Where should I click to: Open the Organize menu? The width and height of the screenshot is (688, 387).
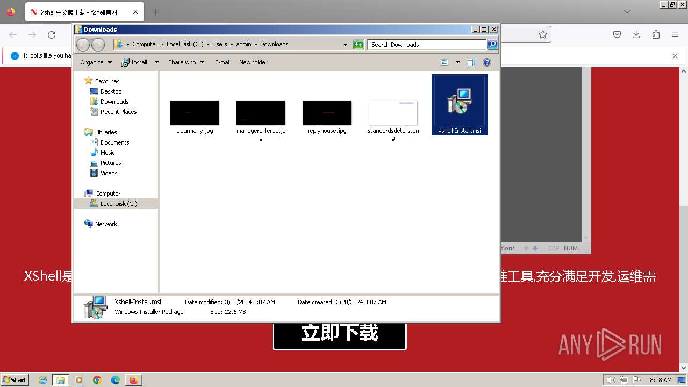coord(96,62)
